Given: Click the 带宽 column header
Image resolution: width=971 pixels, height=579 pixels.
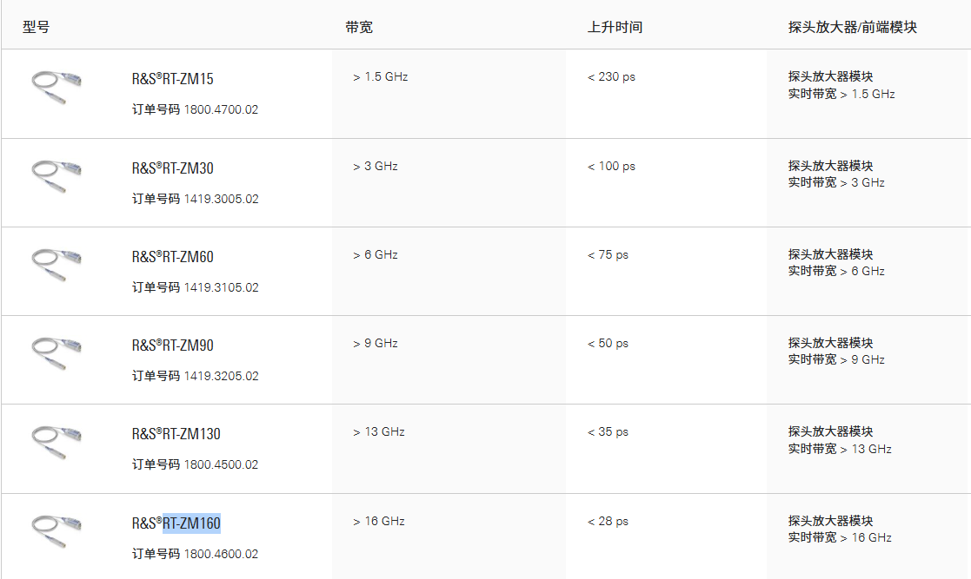Looking at the screenshot, I should click(359, 27).
